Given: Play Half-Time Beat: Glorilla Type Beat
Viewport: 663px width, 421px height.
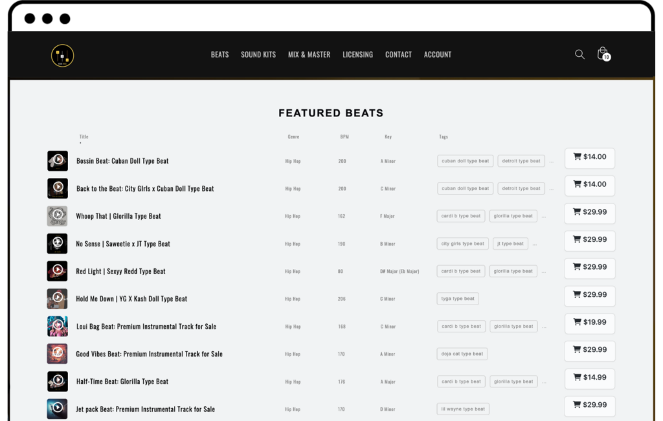Looking at the screenshot, I should click(58, 382).
